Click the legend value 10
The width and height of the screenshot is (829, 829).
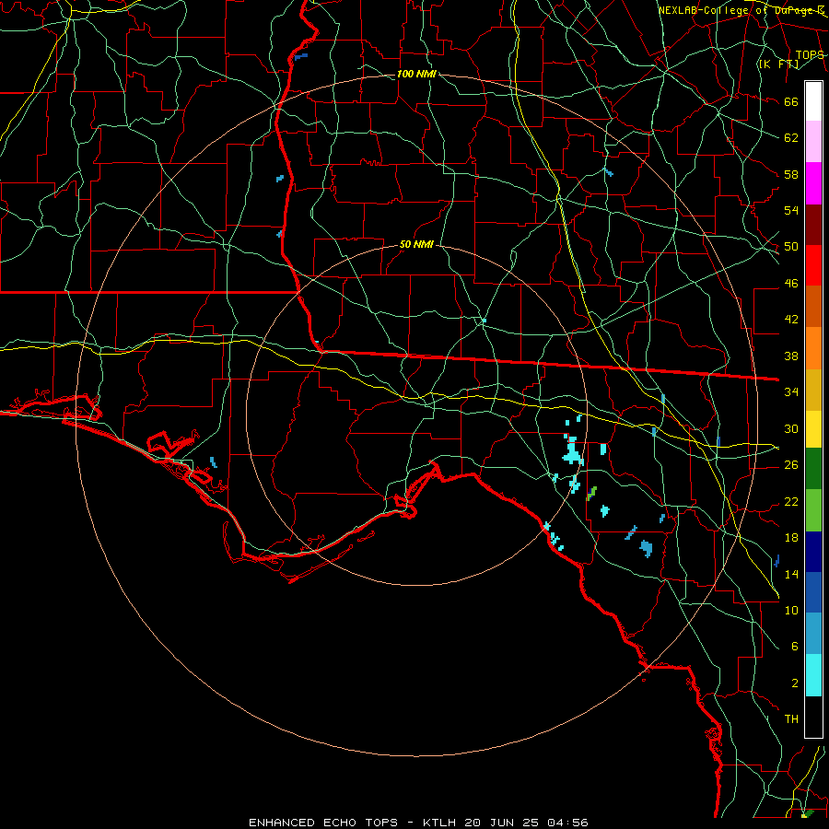click(791, 610)
